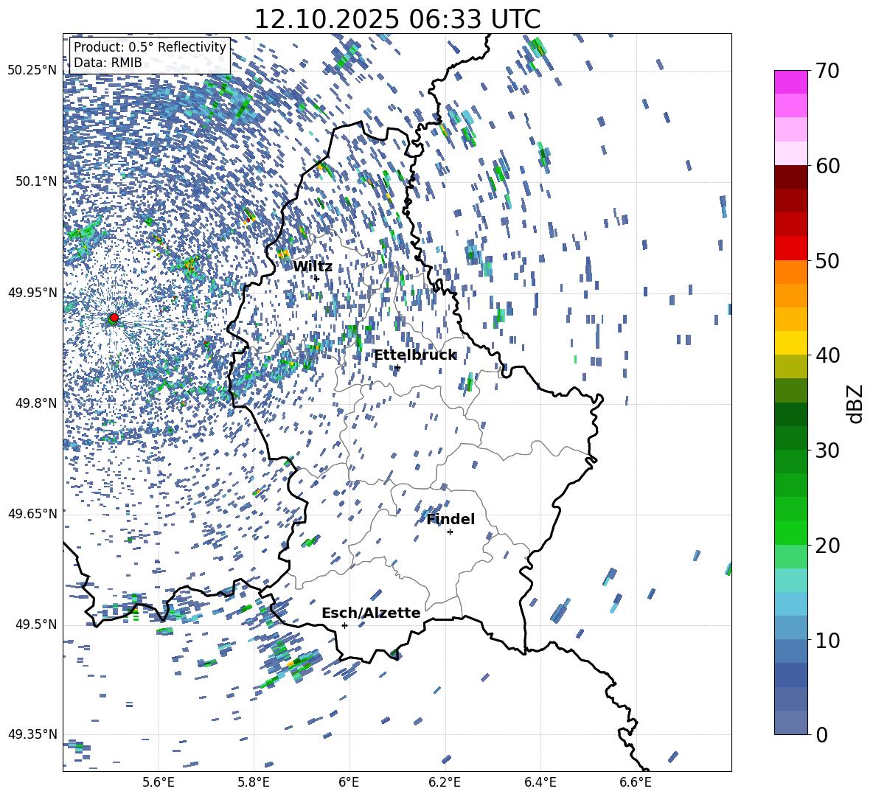Click the orange swatch just below 50
Viewport: 873px width, 797px height.
791,271
